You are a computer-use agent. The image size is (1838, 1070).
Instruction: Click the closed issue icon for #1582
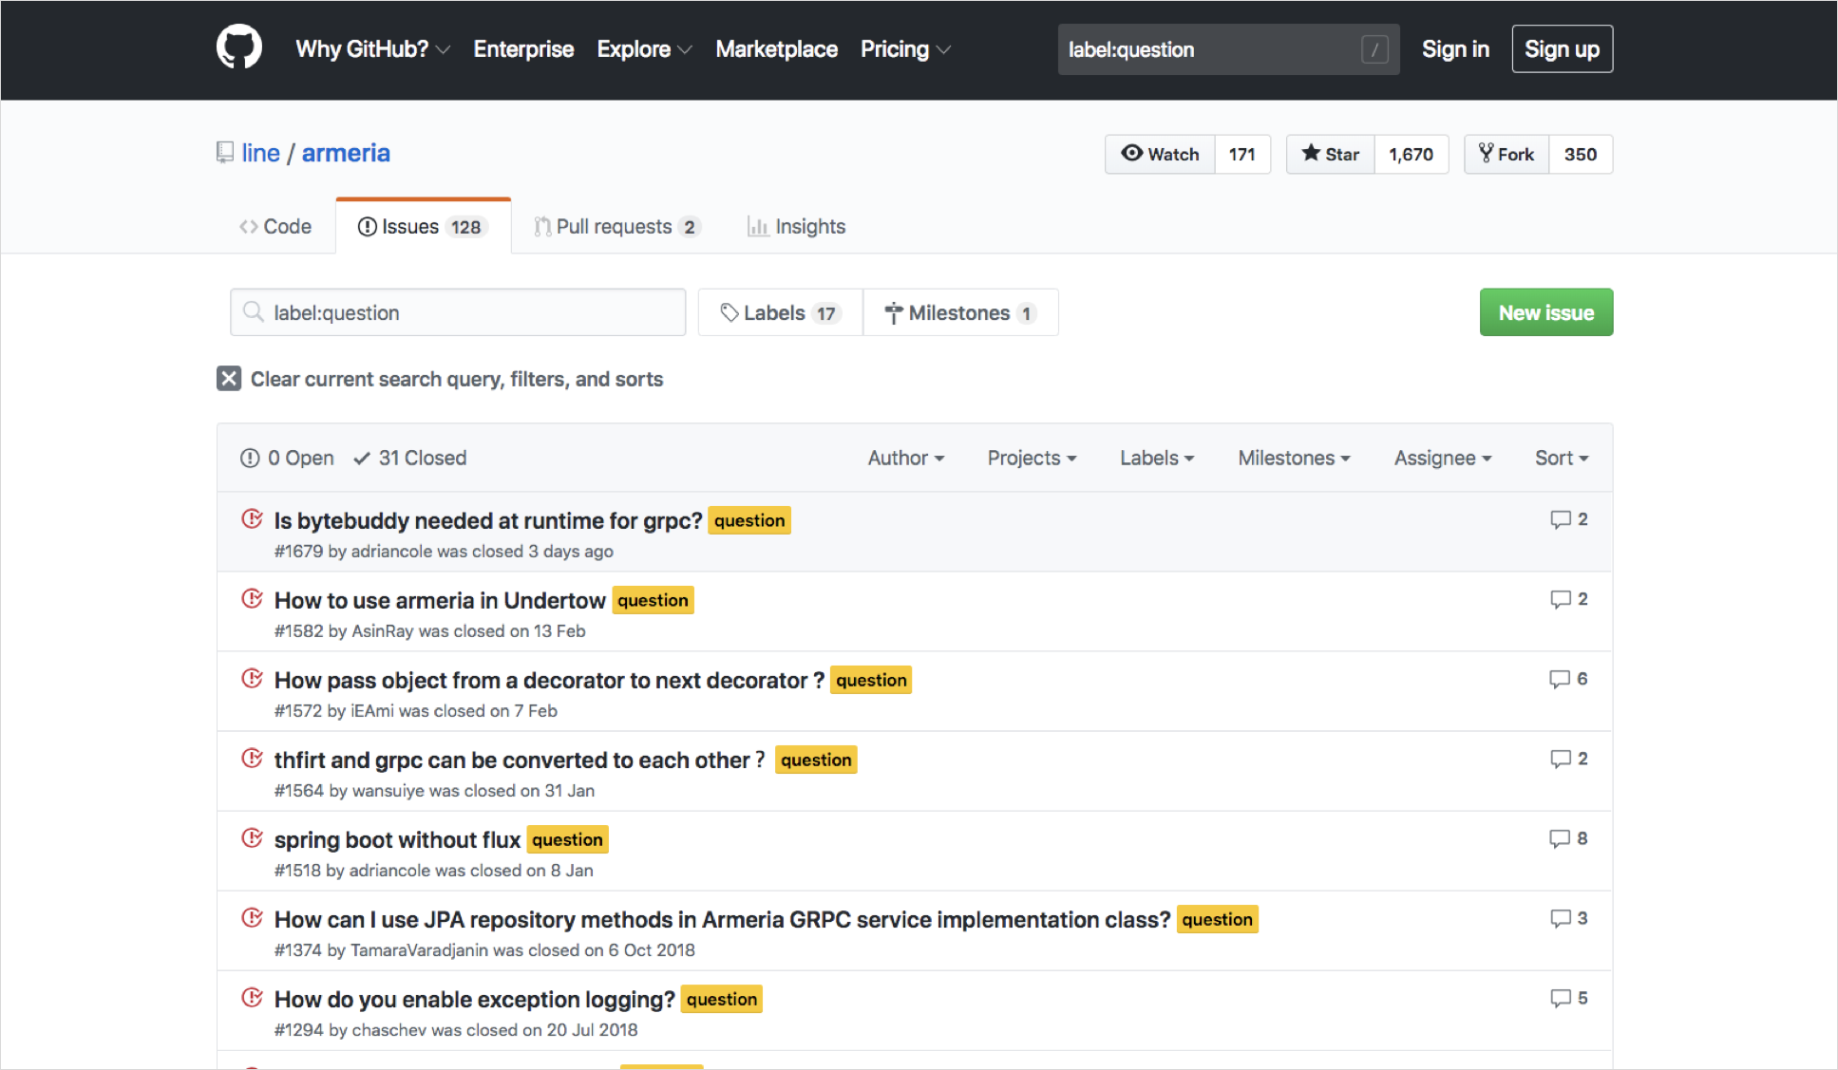[252, 599]
